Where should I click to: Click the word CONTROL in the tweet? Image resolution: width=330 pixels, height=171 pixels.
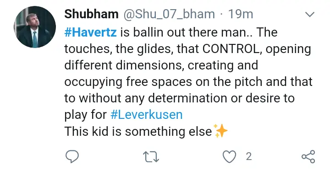point(231,49)
